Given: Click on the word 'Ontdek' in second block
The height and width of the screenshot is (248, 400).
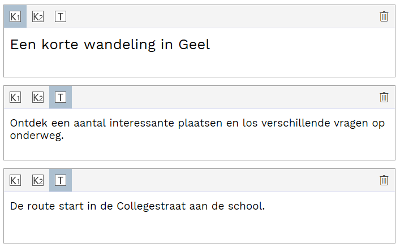Looking at the screenshot, I should [x=29, y=123].
